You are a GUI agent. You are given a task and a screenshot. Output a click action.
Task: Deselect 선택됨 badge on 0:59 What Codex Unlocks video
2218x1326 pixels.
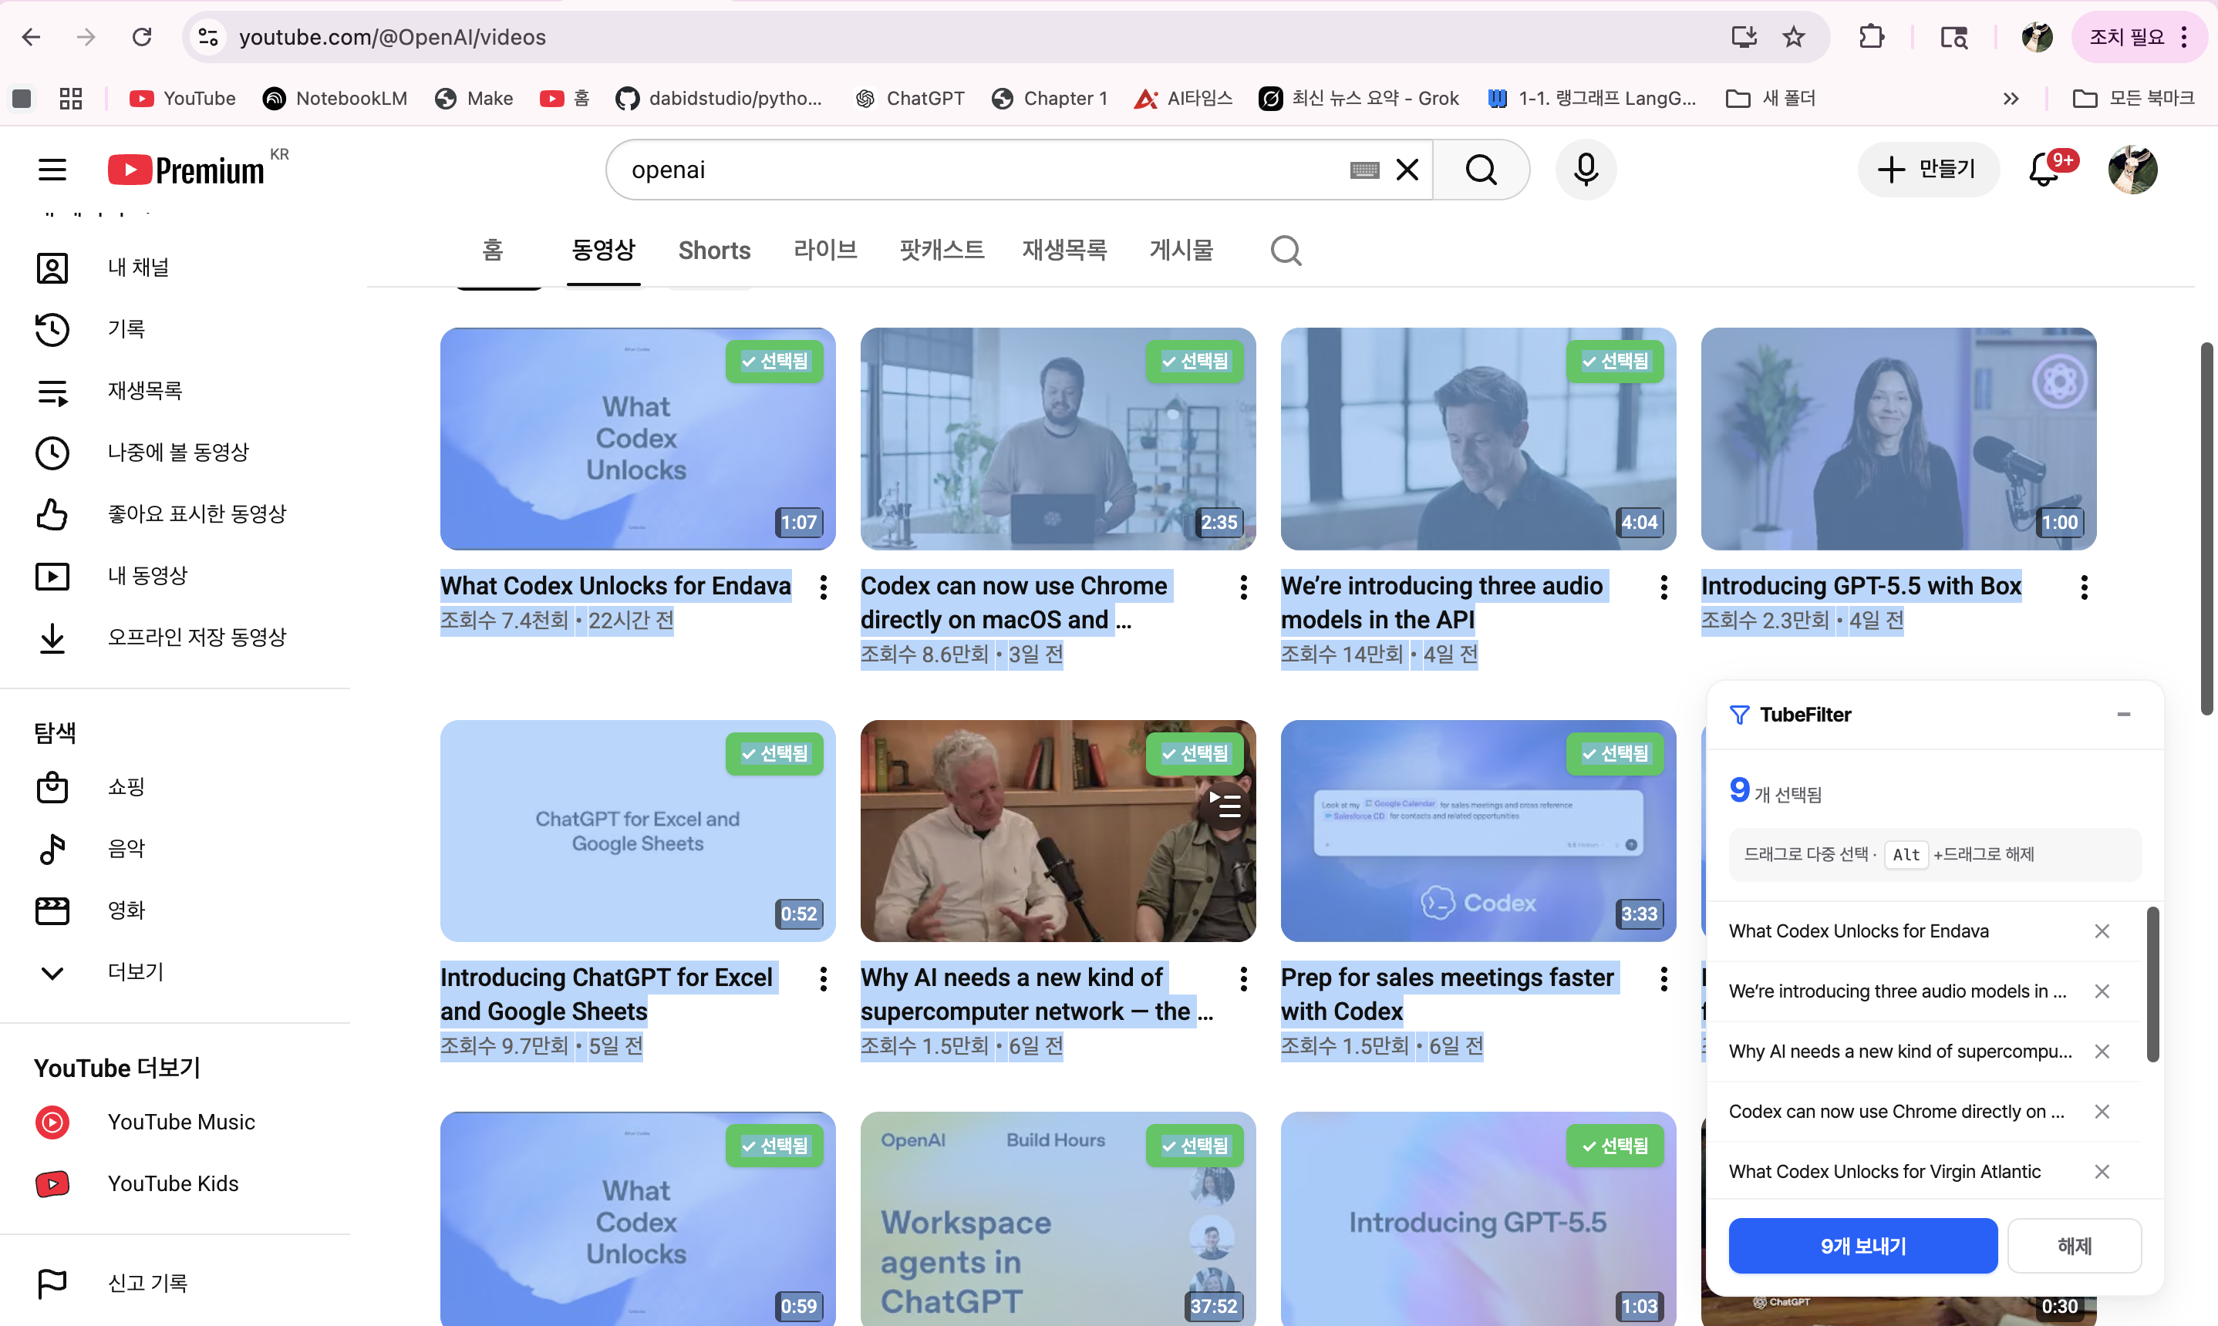(x=774, y=1146)
